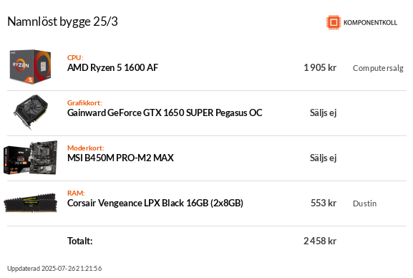
Task: Click the Namnlöst bygge 25/3 title
Action: pos(62,22)
